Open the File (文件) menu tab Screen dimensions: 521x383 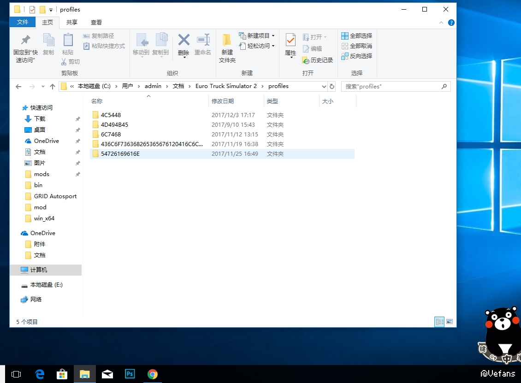point(23,22)
